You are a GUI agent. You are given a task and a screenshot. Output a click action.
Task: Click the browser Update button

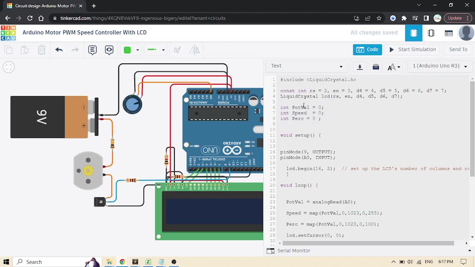455,18
